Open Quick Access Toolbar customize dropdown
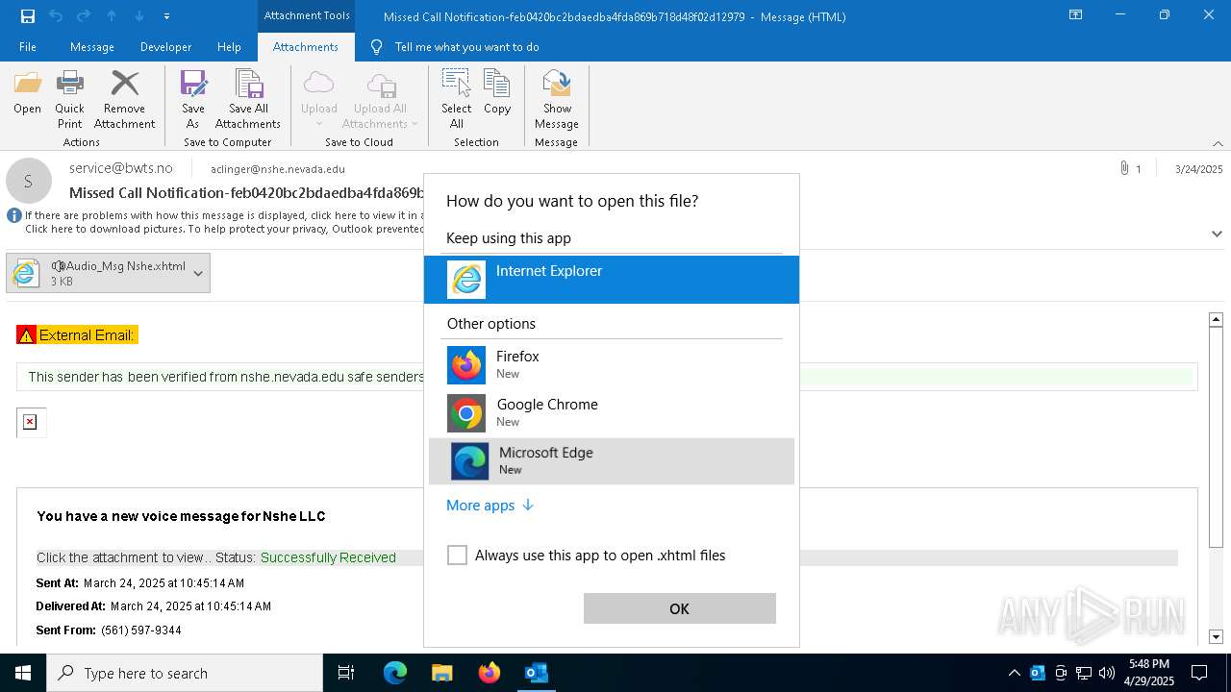Viewport: 1231px width, 692px height. 167,15
